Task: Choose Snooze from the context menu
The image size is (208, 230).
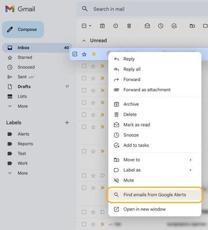Action: (155, 135)
